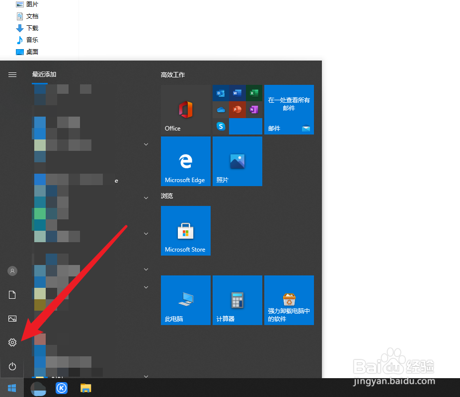
Task: Launch Outlook from the Office group tile
Action: coord(221,93)
